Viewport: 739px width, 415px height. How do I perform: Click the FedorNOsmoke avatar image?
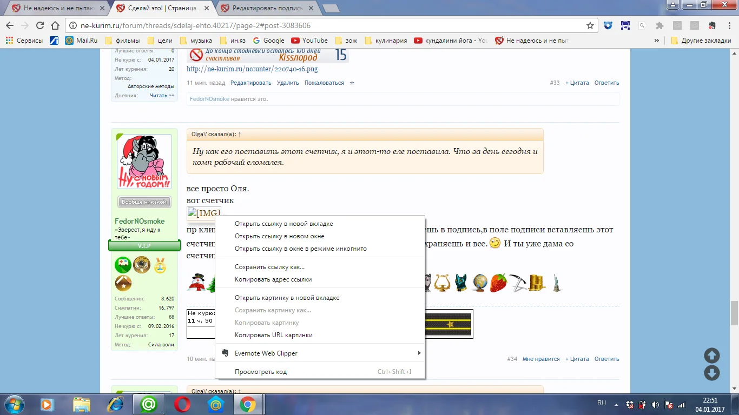click(144, 162)
